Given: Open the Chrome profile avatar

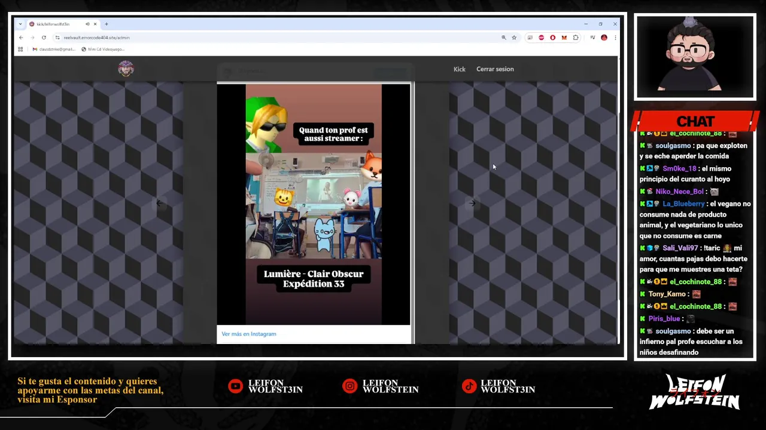Looking at the screenshot, I should [x=604, y=38].
